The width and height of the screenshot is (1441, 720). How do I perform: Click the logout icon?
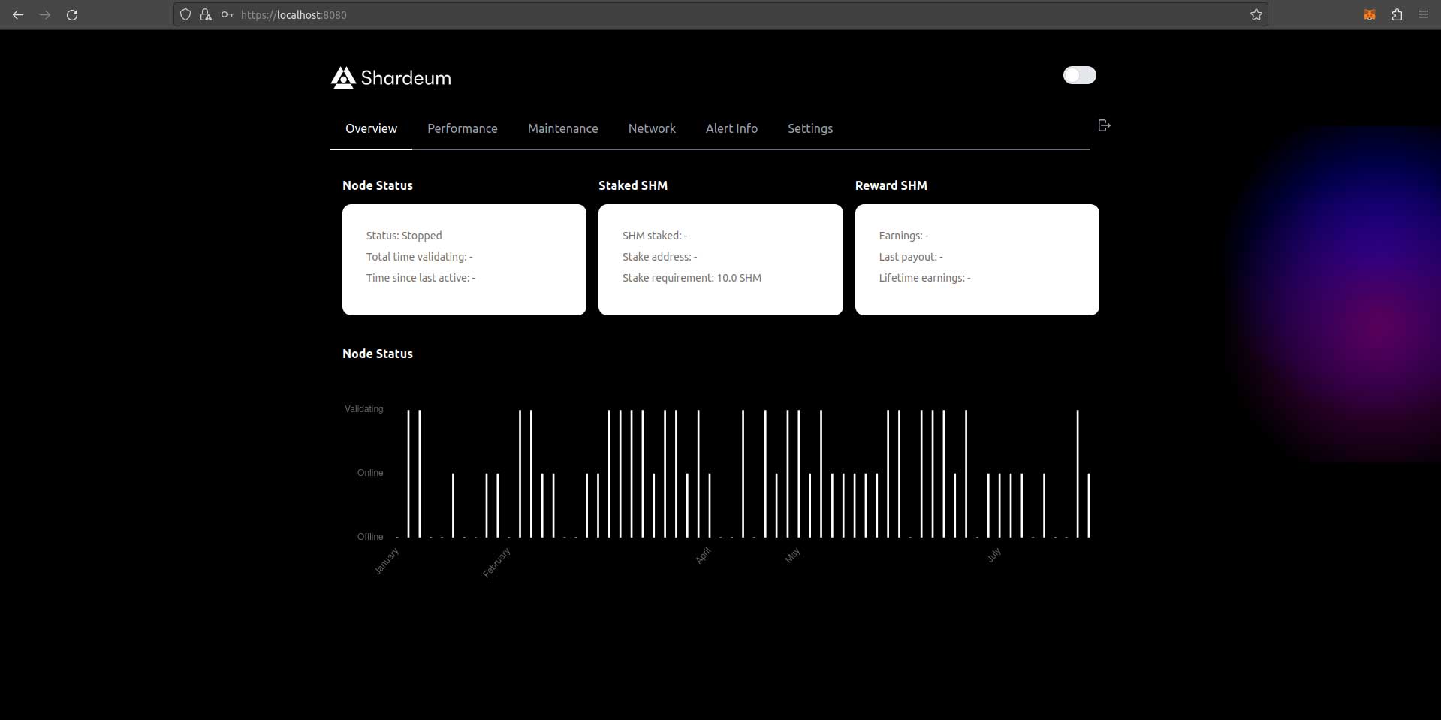tap(1104, 125)
